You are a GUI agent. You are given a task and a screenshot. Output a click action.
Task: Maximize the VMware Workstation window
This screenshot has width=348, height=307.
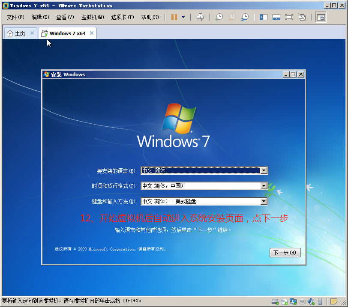click(334, 6)
